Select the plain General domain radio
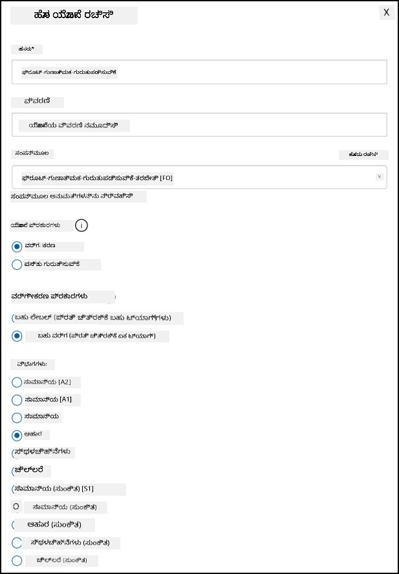The width and height of the screenshot is (399, 574). (x=17, y=417)
